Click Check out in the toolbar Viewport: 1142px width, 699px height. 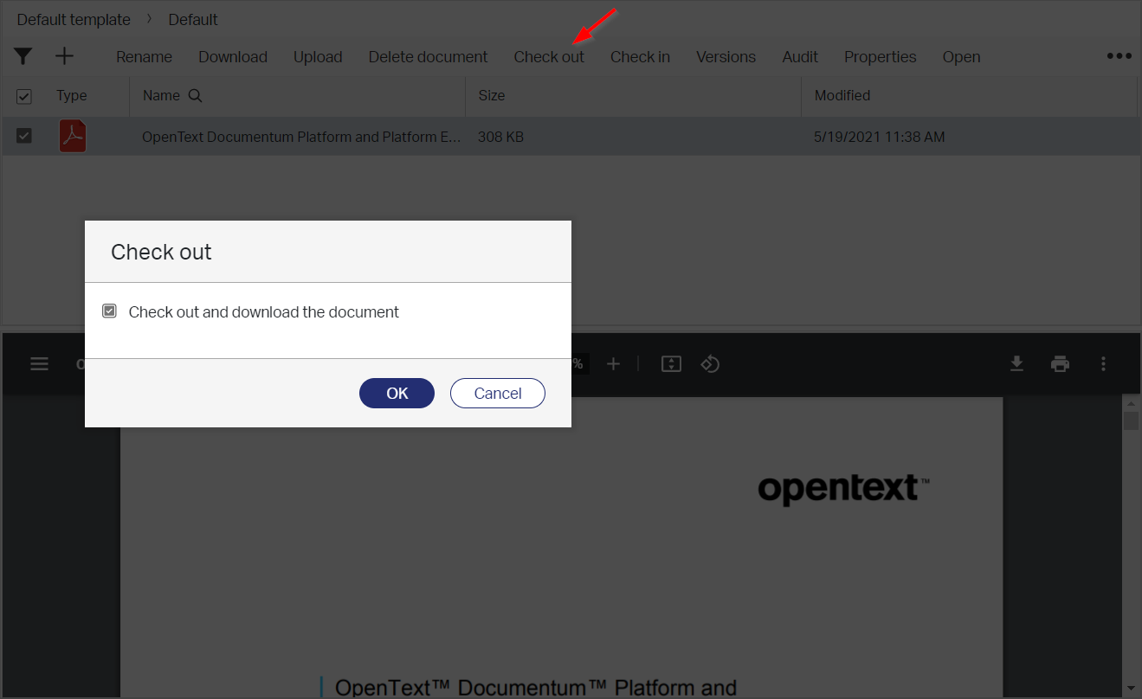[x=549, y=57]
